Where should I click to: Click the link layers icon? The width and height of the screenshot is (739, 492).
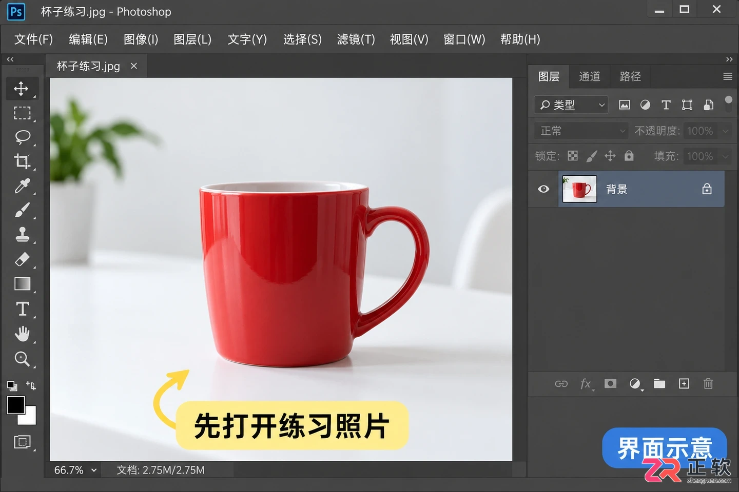[x=561, y=384]
